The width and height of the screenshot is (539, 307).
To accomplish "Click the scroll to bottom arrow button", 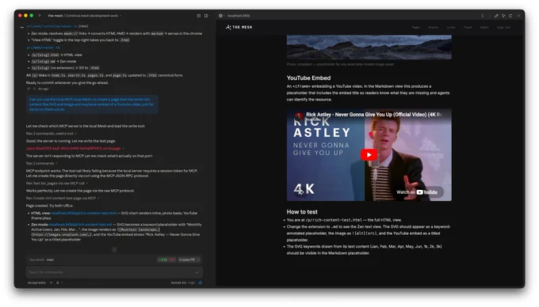I will pyautogui.click(x=114, y=250).
